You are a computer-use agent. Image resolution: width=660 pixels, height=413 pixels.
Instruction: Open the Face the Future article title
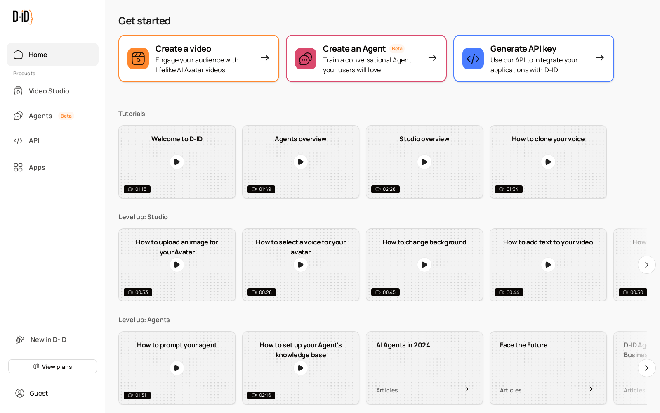[x=524, y=345]
